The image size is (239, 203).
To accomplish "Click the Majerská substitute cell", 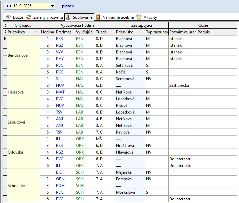I will pos(130,172).
